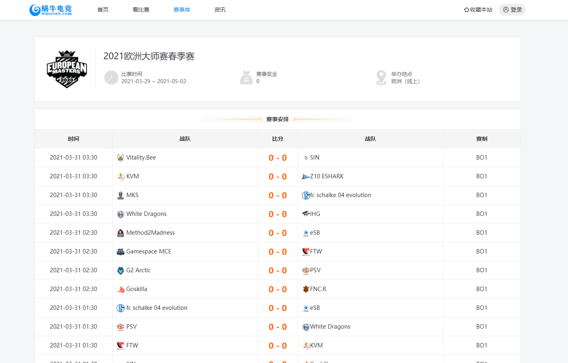Select the 时间 column header

[74, 139]
